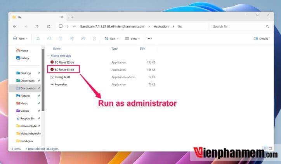Screen dimensions: 281x164
Task: Open Videos in the sidebar
Action: click(x=23, y=110)
